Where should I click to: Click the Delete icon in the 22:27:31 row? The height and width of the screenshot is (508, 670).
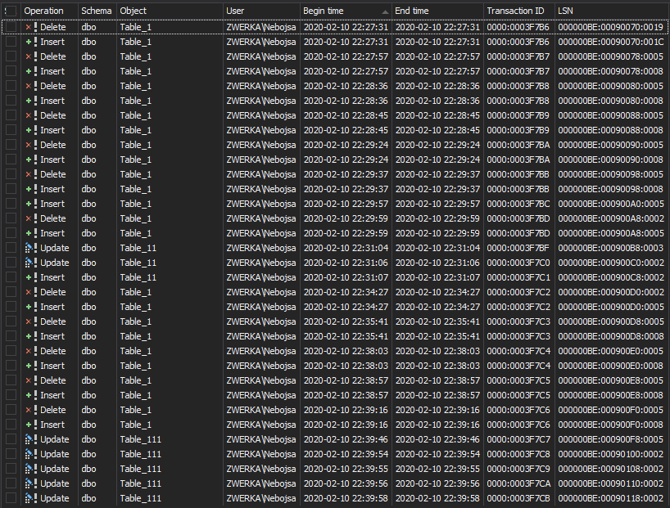point(29,27)
